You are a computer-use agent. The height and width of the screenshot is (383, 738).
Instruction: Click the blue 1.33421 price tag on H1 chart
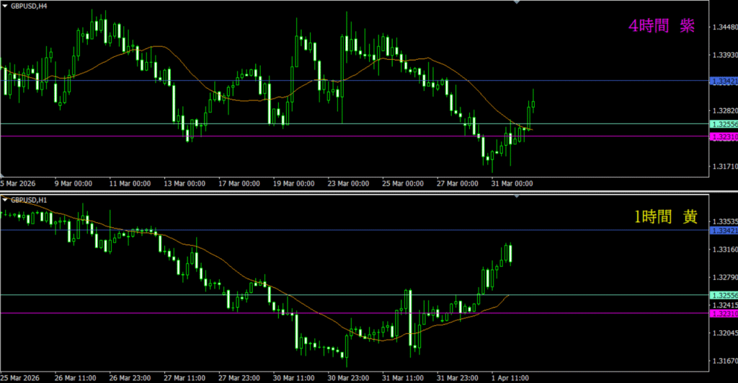[x=724, y=231]
